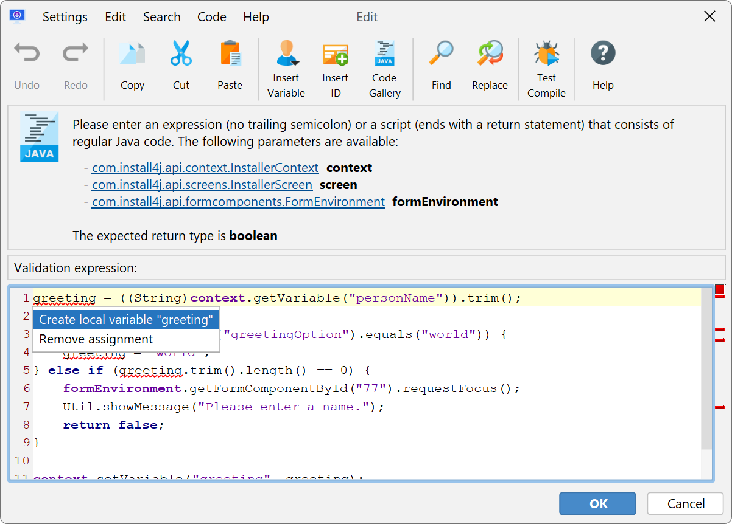732x524 pixels.
Task: Click the vertical editor scrollbar
Action: 706,369
